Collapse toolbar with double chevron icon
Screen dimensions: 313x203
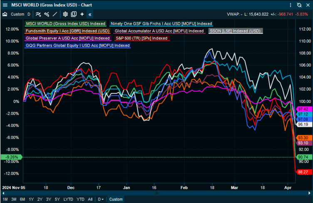(x=90, y=15)
